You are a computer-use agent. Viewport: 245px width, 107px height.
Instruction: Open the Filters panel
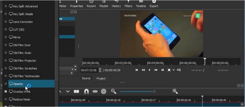pos(128,4)
